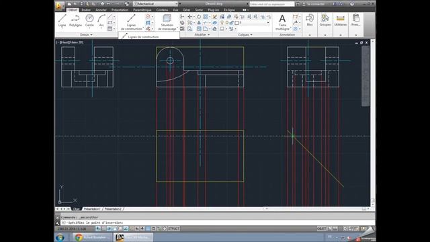Open the Mechanical workspace dropdown
The image size is (430, 242).
(155, 4)
